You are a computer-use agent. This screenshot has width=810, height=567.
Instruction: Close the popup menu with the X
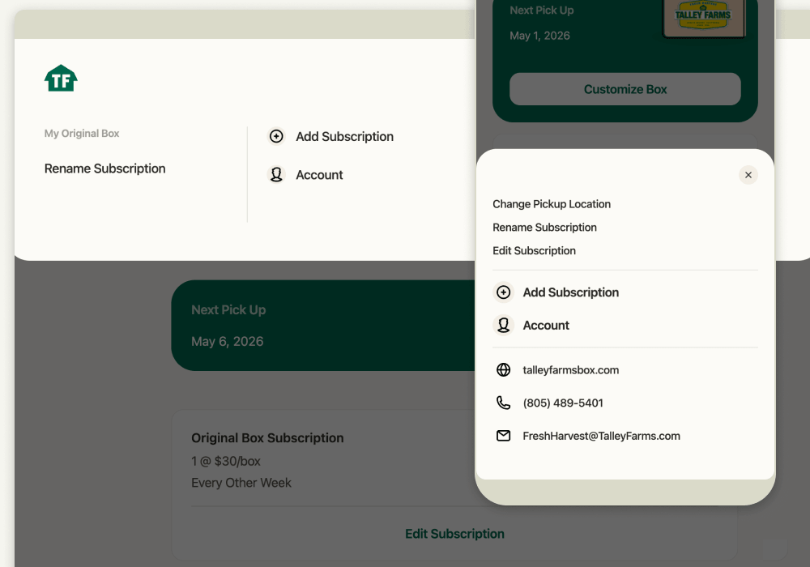(748, 175)
